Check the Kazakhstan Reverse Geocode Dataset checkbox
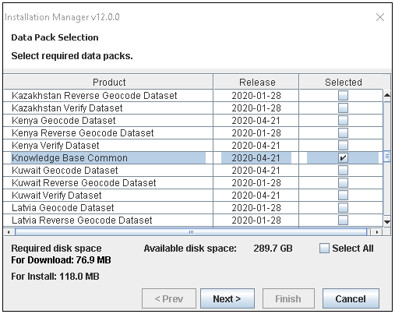The width and height of the screenshot is (395, 314). [x=343, y=95]
